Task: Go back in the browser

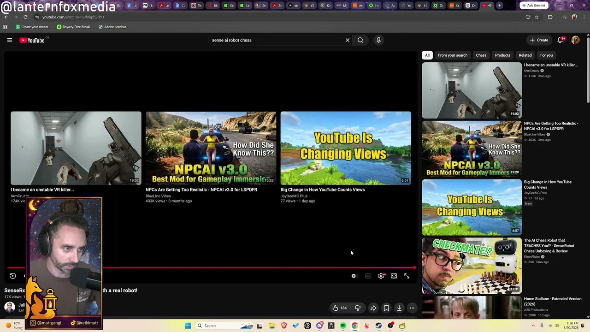Action: tap(6, 17)
